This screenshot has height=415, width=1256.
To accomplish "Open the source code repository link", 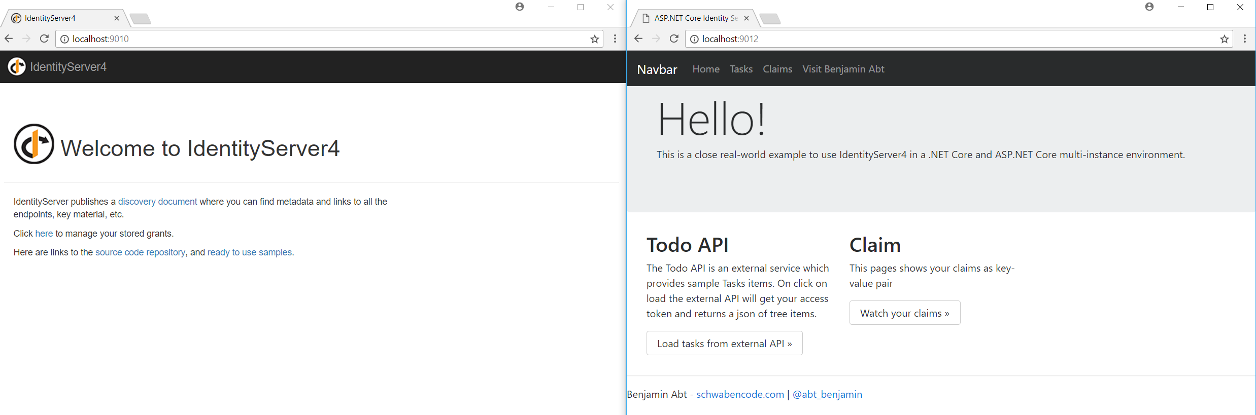I will coord(140,252).
